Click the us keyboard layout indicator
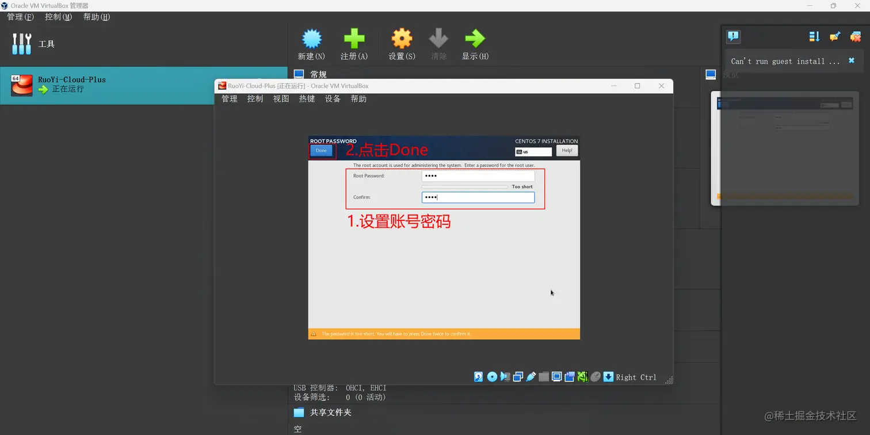The height and width of the screenshot is (435, 870). [533, 152]
